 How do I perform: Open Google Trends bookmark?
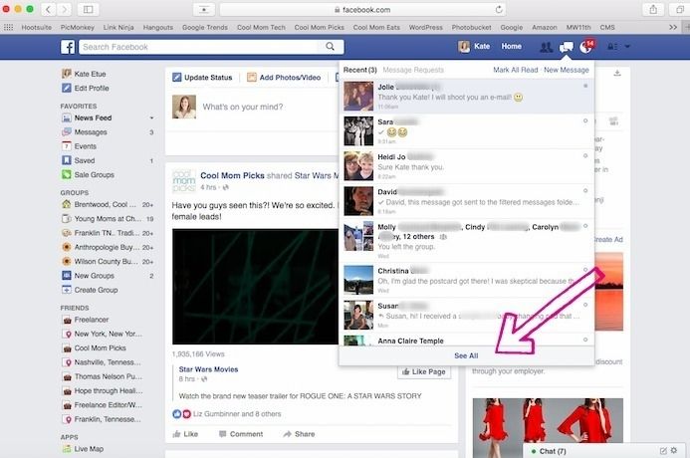tap(205, 27)
